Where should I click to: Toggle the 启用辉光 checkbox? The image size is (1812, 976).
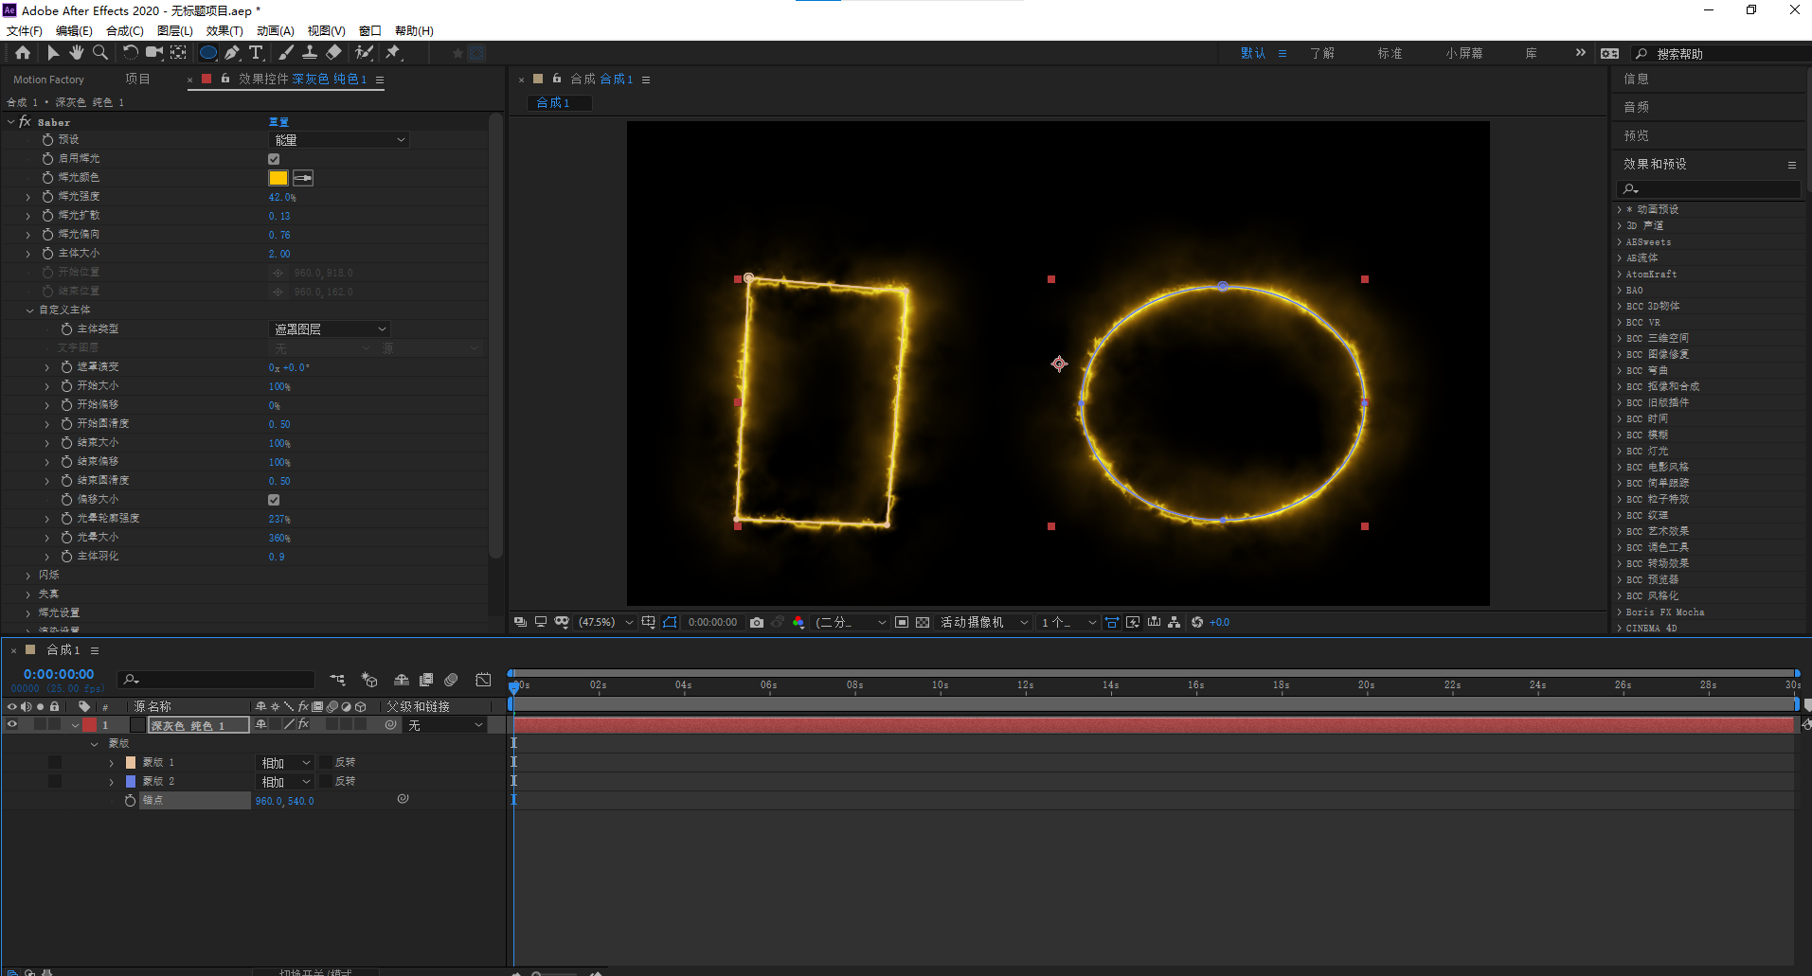(x=274, y=159)
